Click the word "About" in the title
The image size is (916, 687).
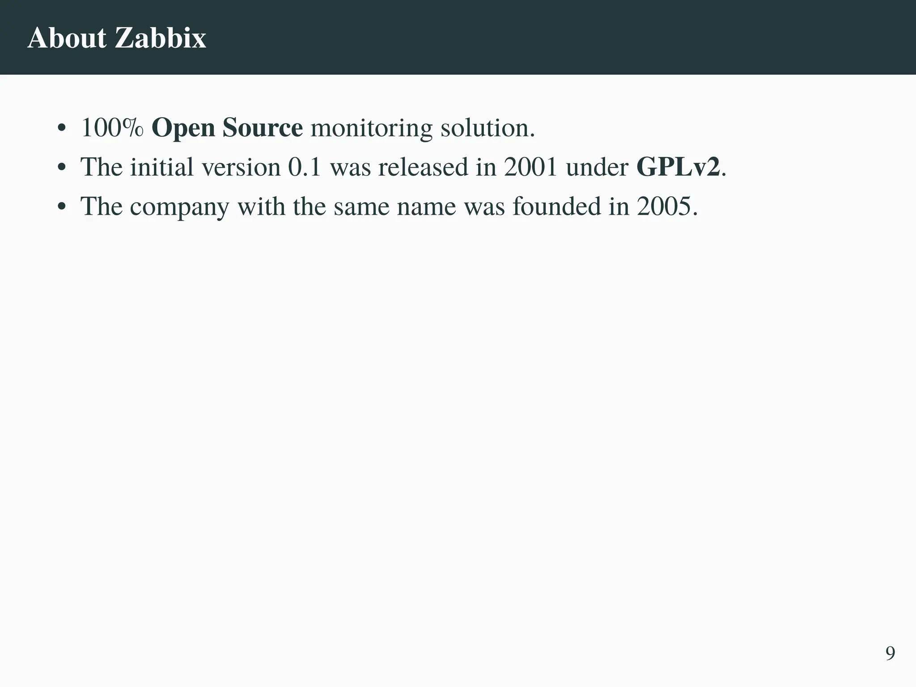(67, 38)
